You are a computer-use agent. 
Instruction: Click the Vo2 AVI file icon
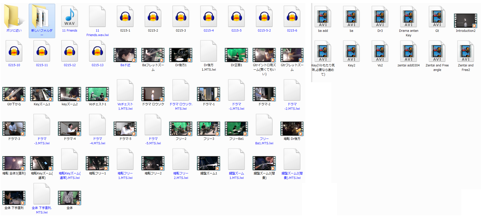[380, 51]
